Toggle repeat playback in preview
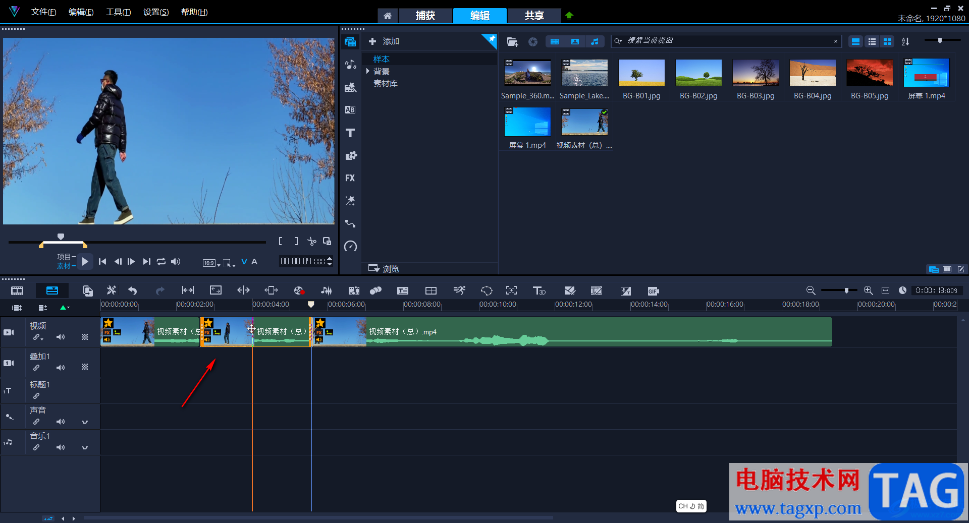Viewport: 969px width, 523px height. pyautogui.click(x=161, y=261)
